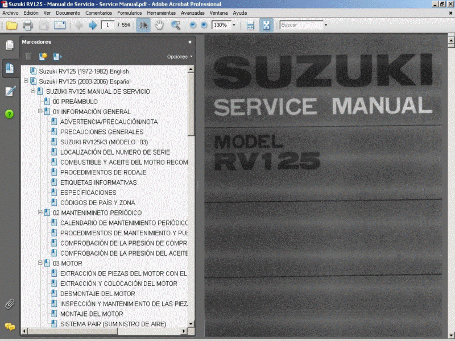The image size is (455, 341).
Task: Print the document using the printer icon
Action: [x=27, y=25]
